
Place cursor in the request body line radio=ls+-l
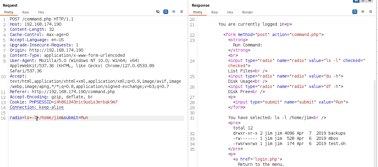pos(23,118)
